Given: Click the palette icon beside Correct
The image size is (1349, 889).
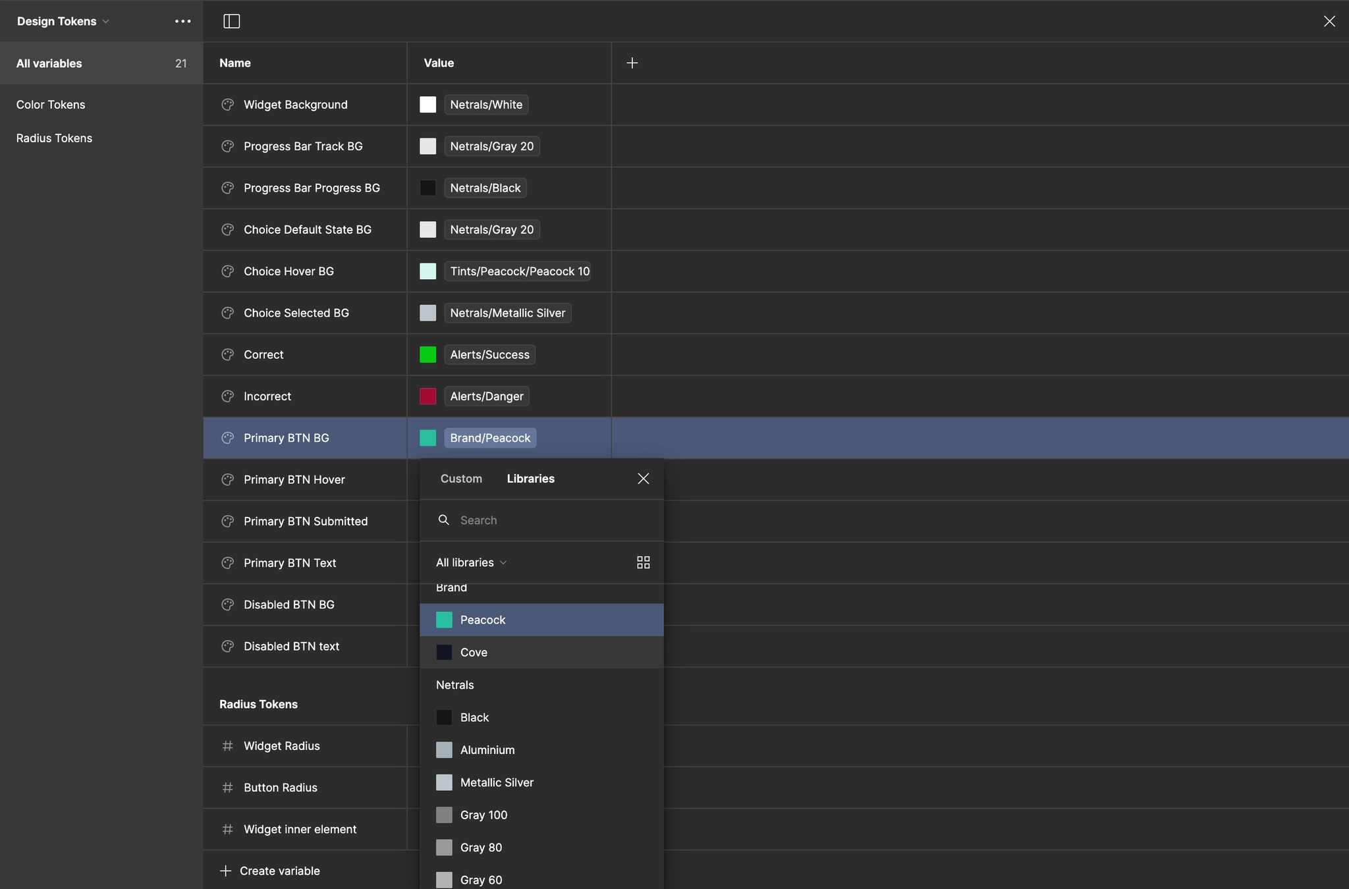Looking at the screenshot, I should coord(227,354).
